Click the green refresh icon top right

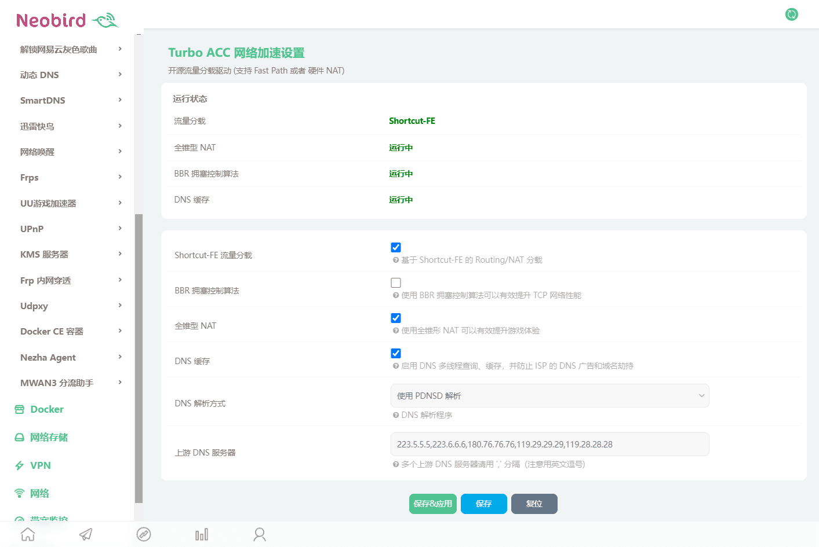pos(791,14)
